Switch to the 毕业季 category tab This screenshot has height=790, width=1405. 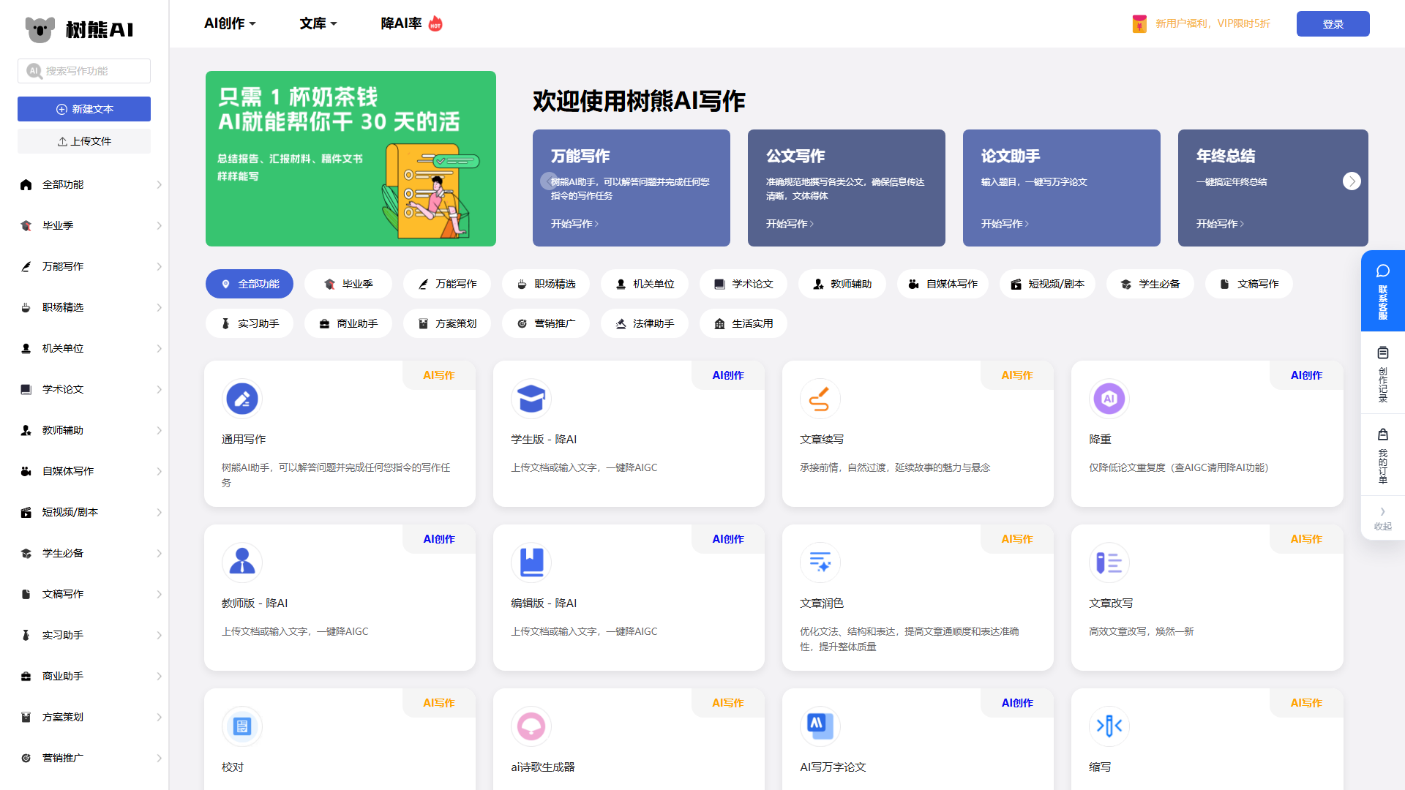(x=348, y=284)
